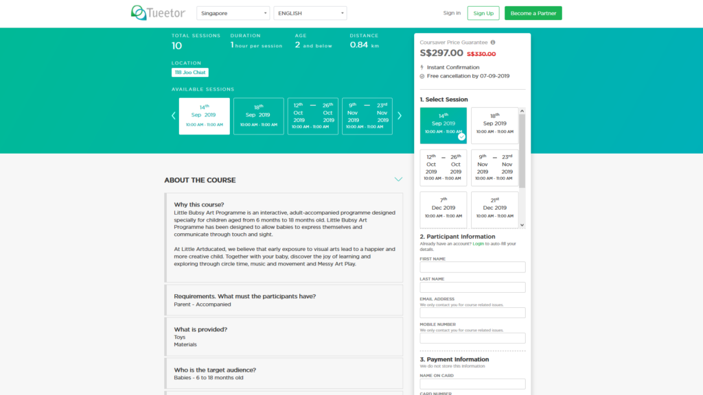703x395 pixels.
Task: Click the Become a Partner button
Action: (x=533, y=13)
